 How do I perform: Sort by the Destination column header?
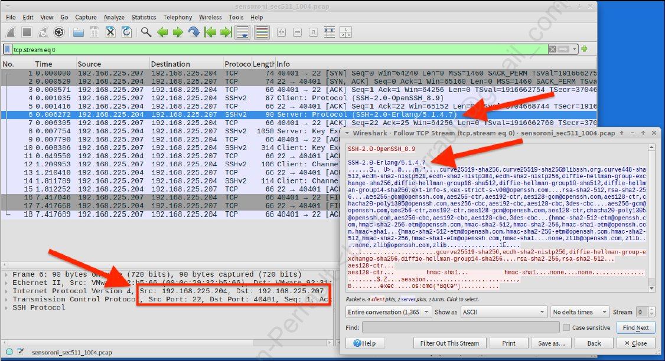tap(186, 64)
